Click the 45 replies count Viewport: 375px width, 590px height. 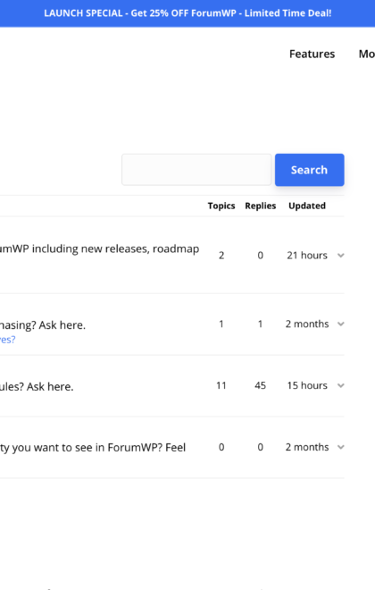[x=260, y=385]
